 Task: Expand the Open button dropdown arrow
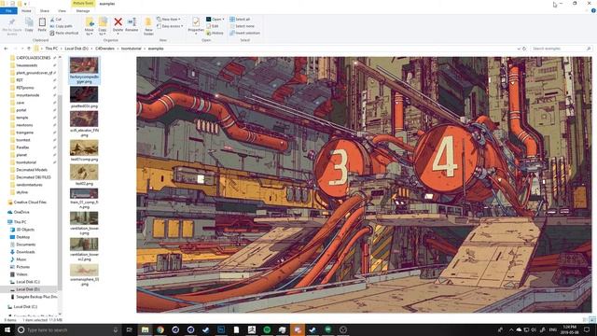pos(223,19)
